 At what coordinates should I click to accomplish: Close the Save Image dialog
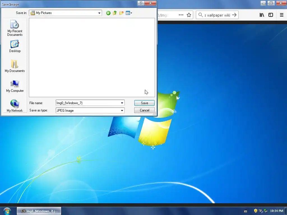(150, 3)
